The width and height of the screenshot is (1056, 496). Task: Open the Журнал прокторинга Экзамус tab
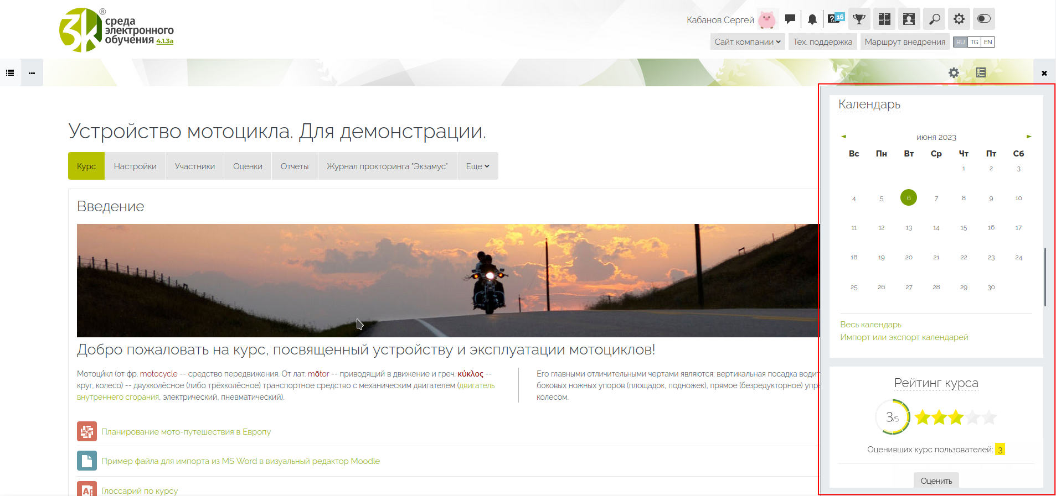coord(387,166)
